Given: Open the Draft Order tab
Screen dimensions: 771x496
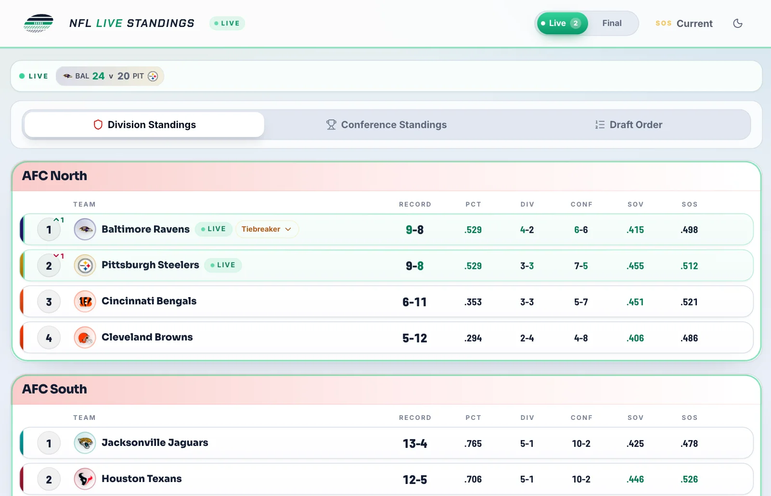Looking at the screenshot, I should [629, 125].
